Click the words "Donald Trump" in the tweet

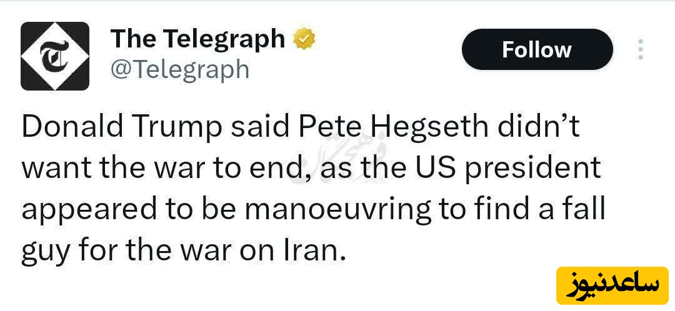coord(121,127)
